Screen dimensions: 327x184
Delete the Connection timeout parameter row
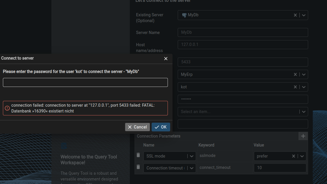[x=138, y=167]
